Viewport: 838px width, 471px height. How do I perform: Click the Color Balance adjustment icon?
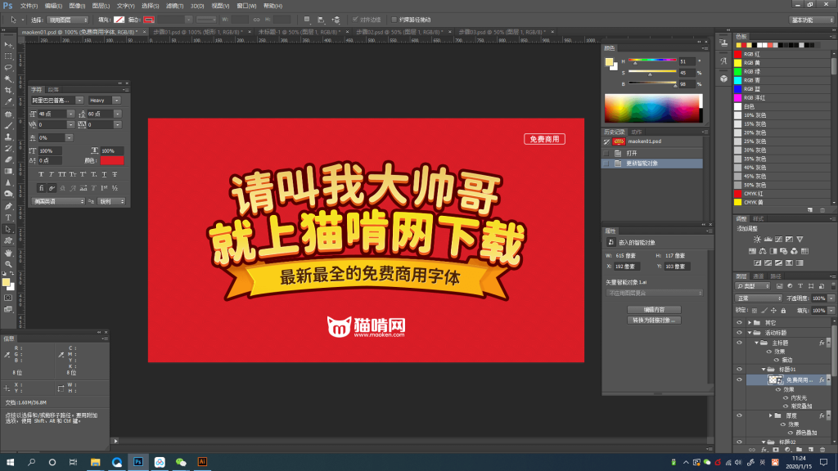point(763,251)
